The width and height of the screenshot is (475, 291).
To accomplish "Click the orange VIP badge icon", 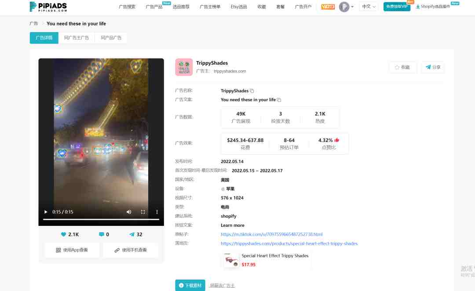I will pos(328,7).
